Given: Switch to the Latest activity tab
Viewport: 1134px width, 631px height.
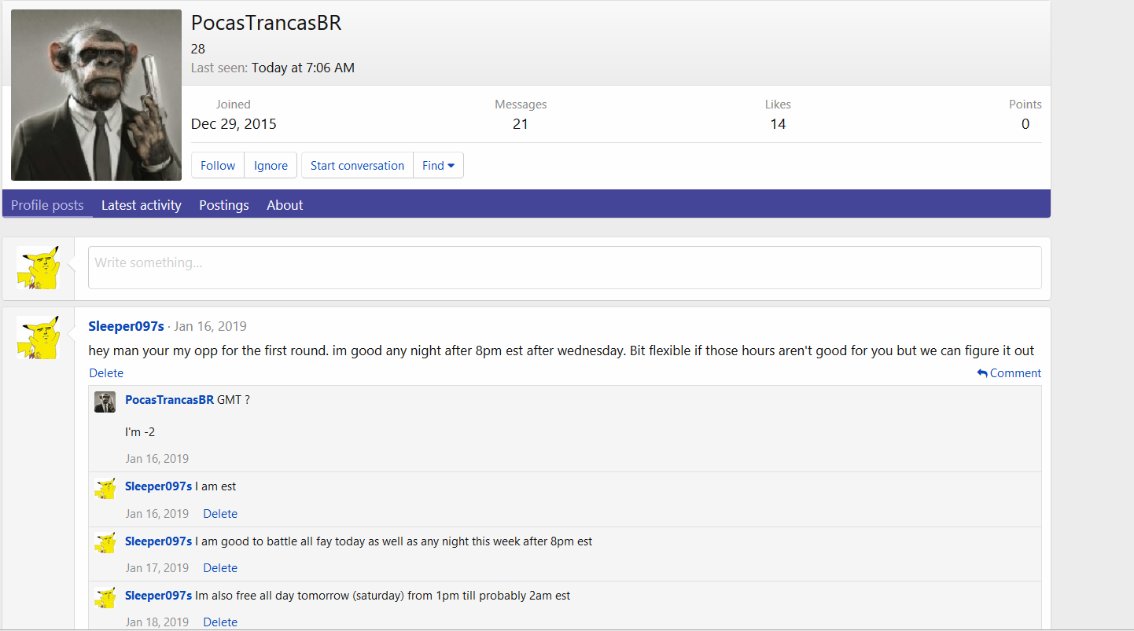Looking at the screenshot, I should coord(142,205).
